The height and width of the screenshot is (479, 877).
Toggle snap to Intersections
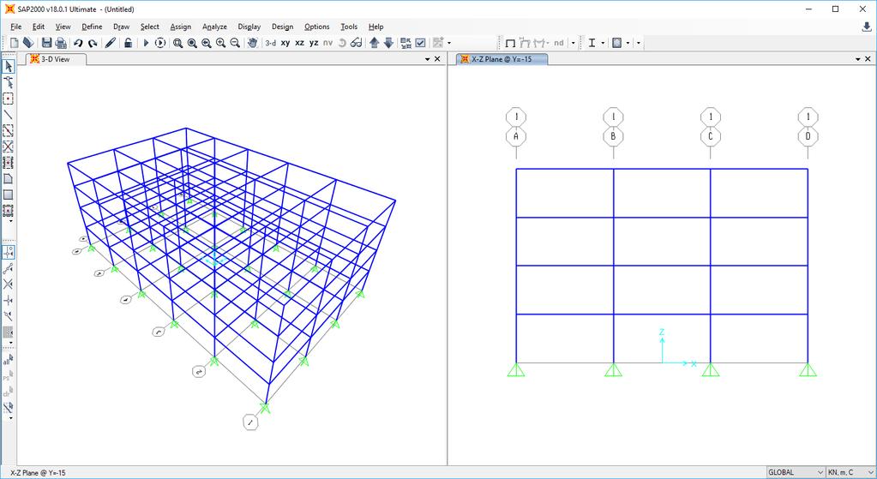click(9, 284)
